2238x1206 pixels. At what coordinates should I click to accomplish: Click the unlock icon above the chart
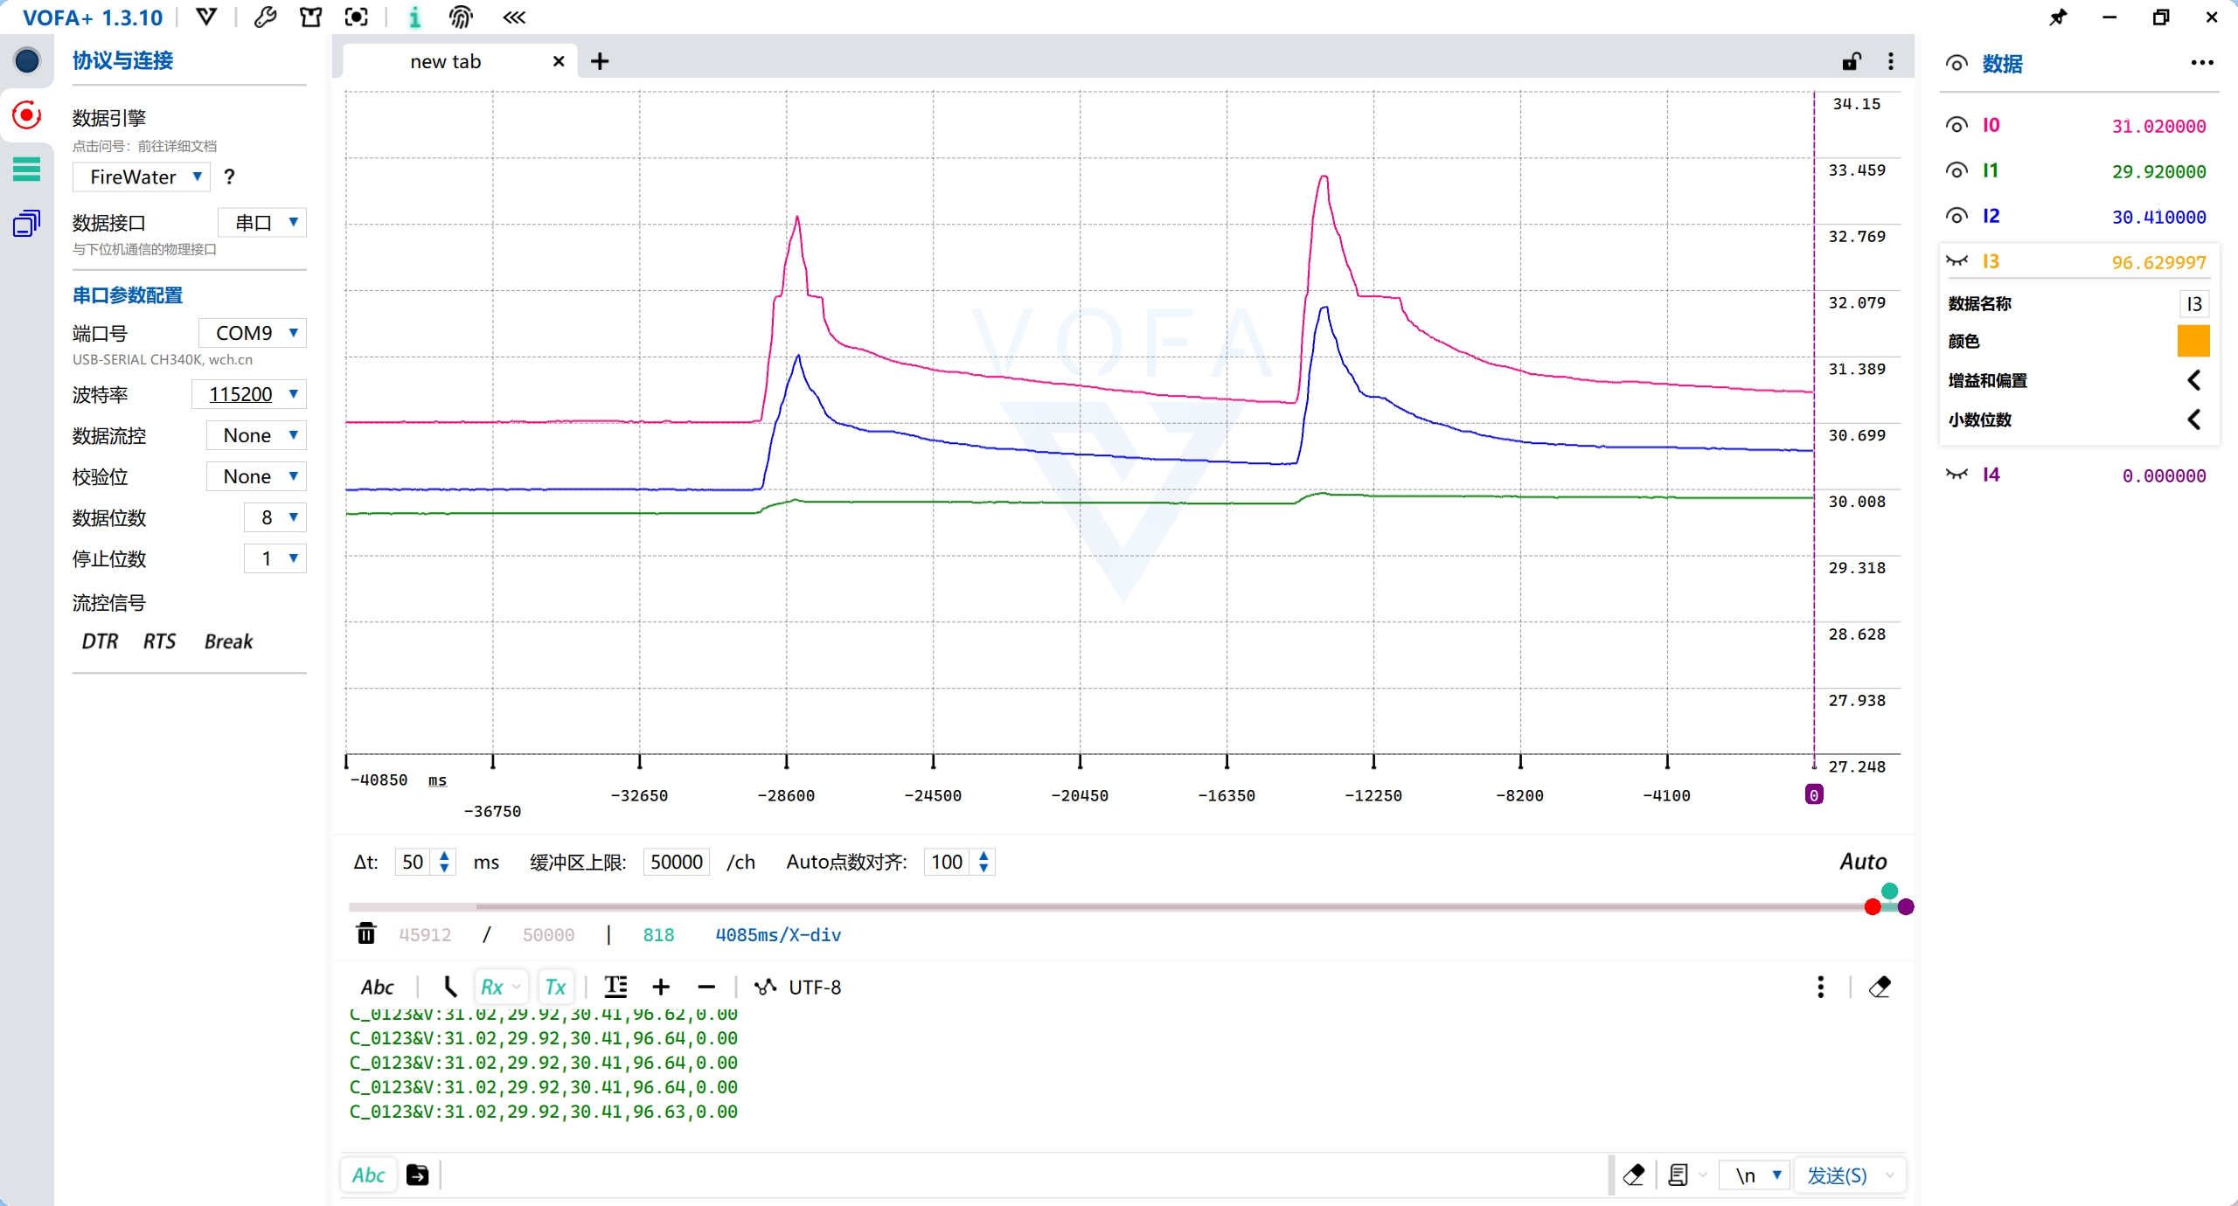[1851, 61]
